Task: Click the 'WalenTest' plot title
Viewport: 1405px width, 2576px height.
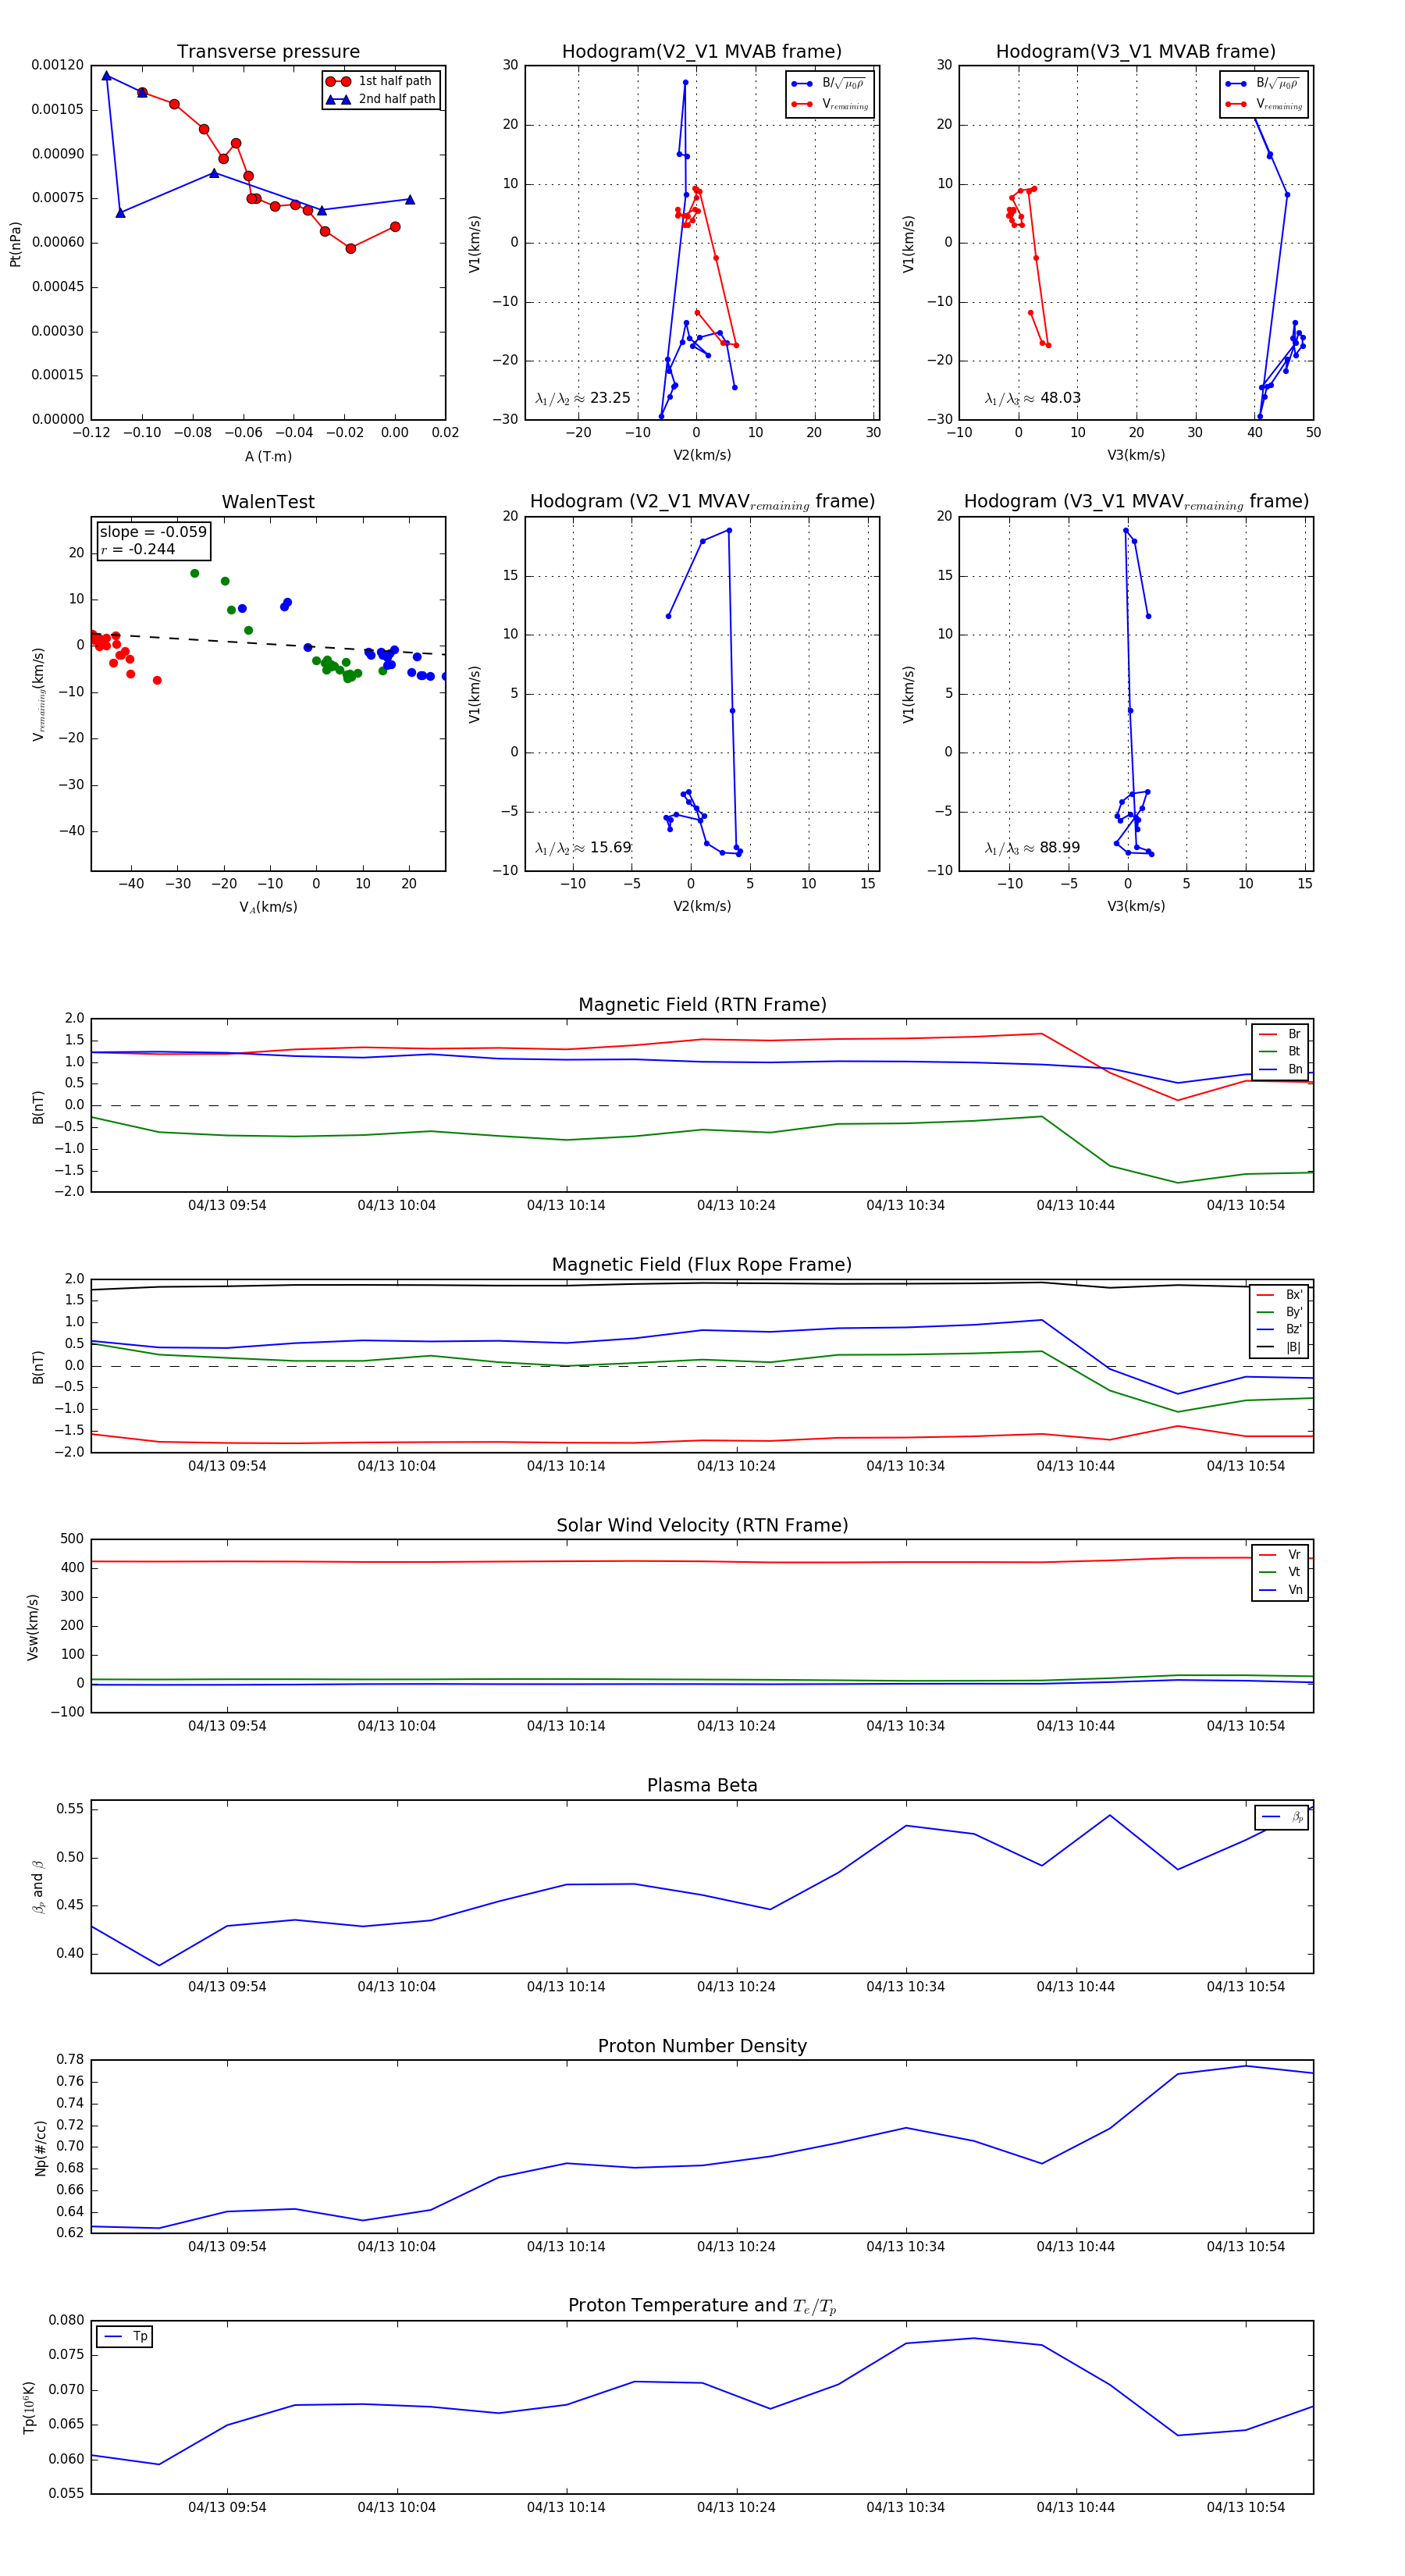Action: click(x=268, y=502)
